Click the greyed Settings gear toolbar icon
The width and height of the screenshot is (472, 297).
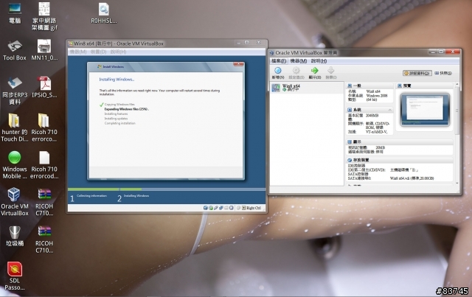pos(296,71)
